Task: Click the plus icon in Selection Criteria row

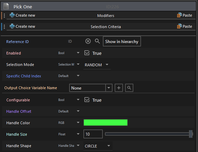Action: click(x=12, y=26)
